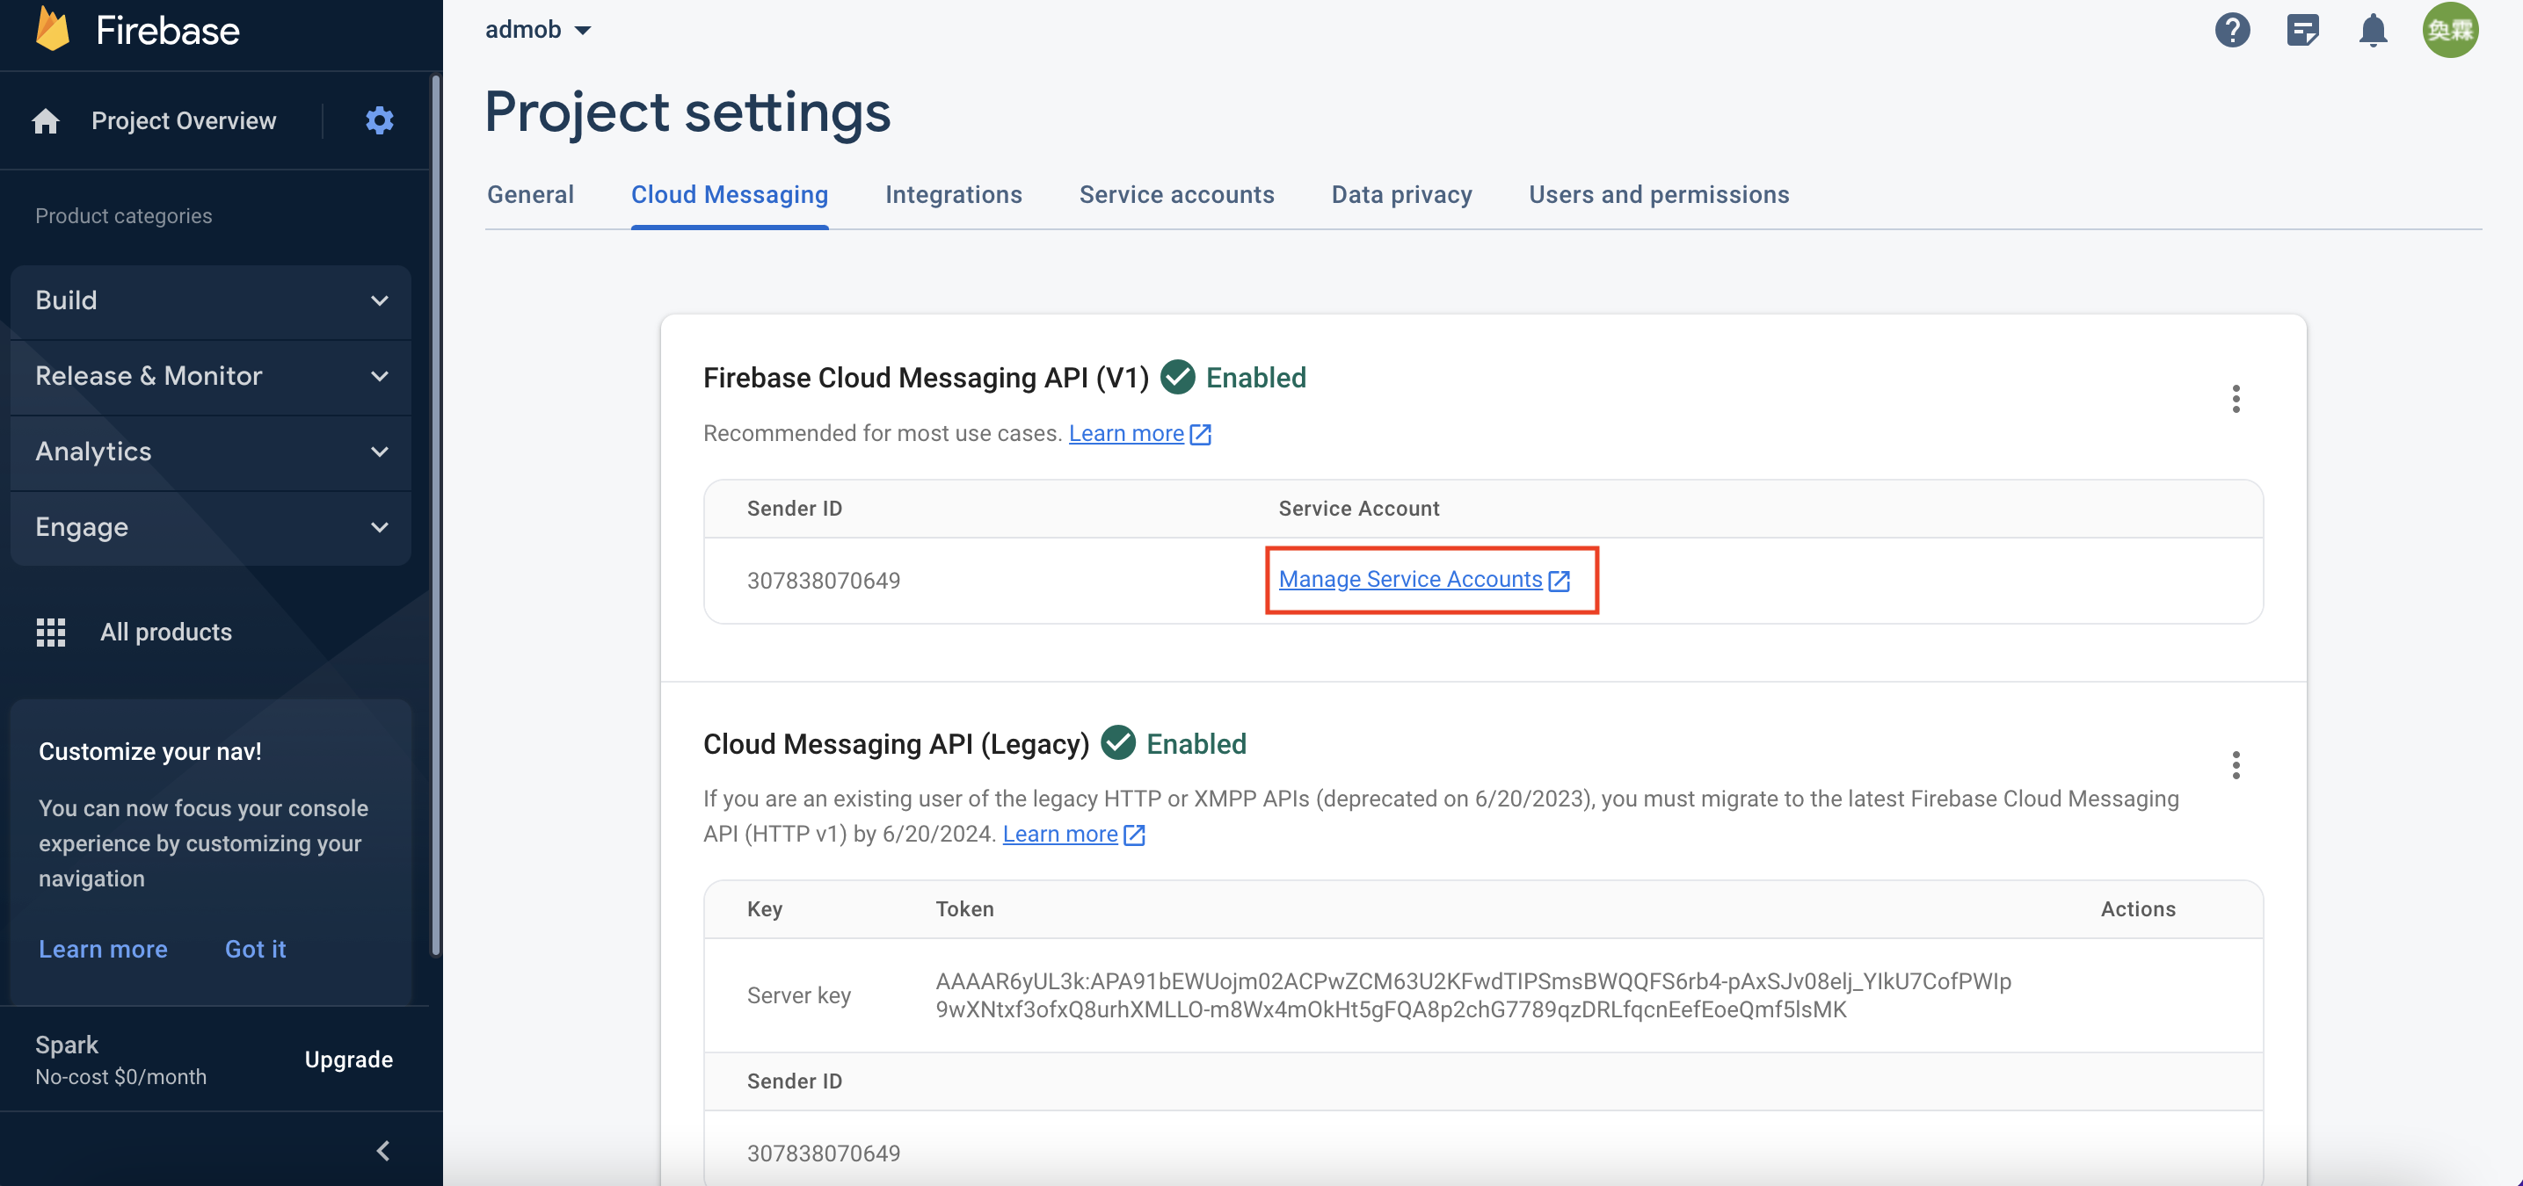The width and height of the screenshot is (2523, 1186).
Task: Click the Firebase flame logo
Action: (x=53, y=29)
